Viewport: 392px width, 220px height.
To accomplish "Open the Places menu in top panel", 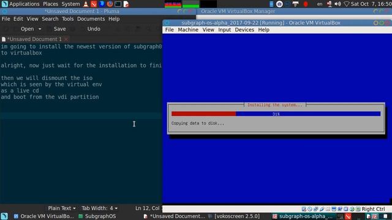I will pyautogui.click(x=50, y=4).
